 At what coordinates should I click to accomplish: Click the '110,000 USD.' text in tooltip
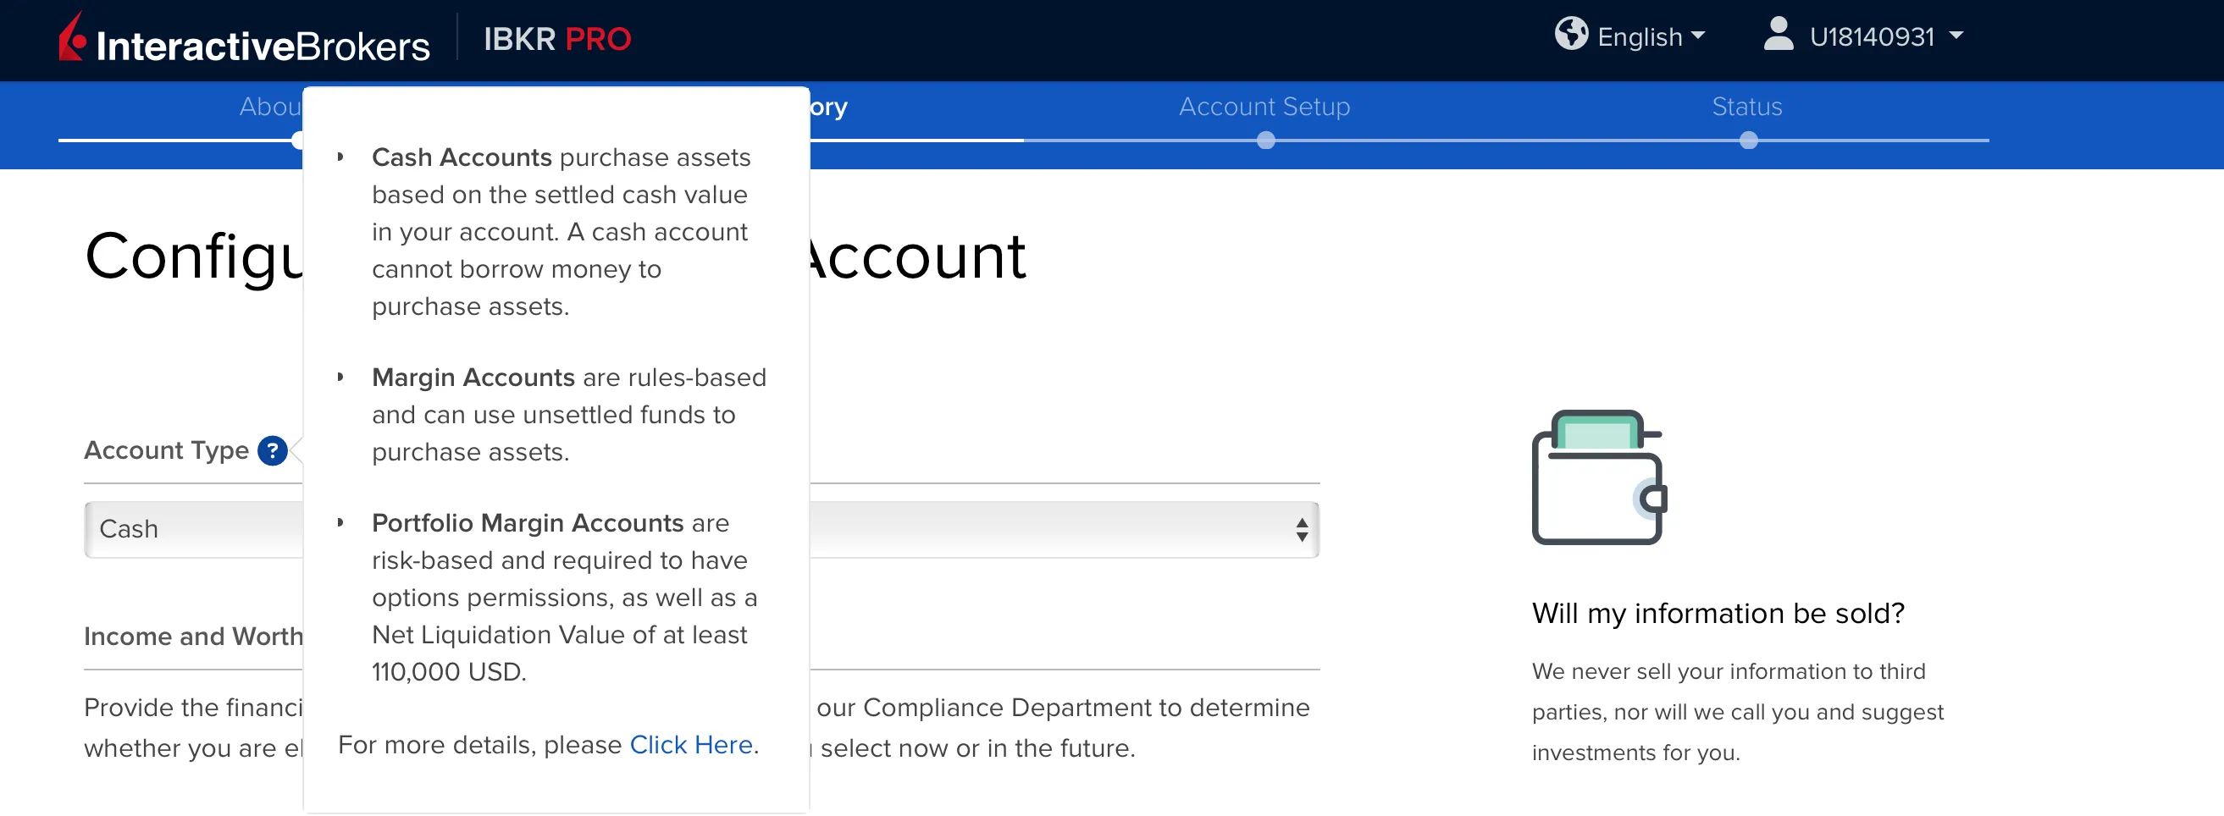coord(449,672)
